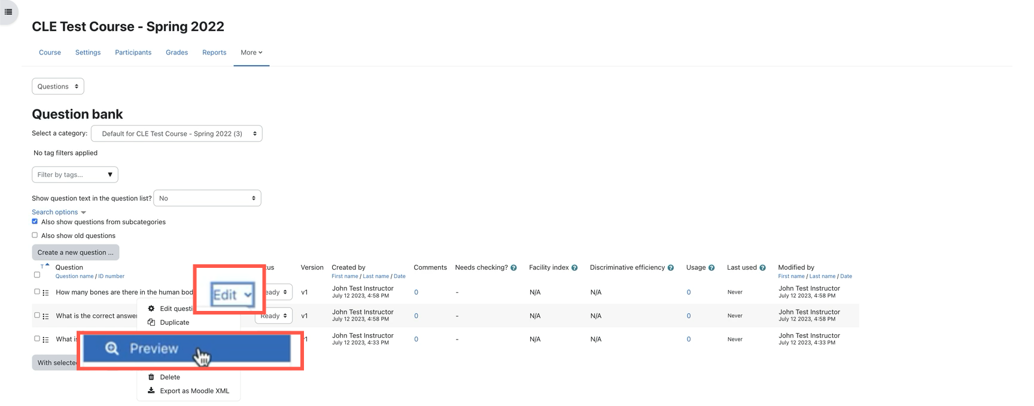Select checkbox for 'What is the correct answer' question
Image resolution: width=1034 pixels, height=406 pixels.
[x=37, y=315]
